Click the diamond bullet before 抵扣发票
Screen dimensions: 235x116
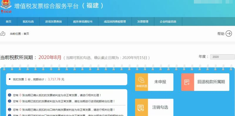(10, 79)
